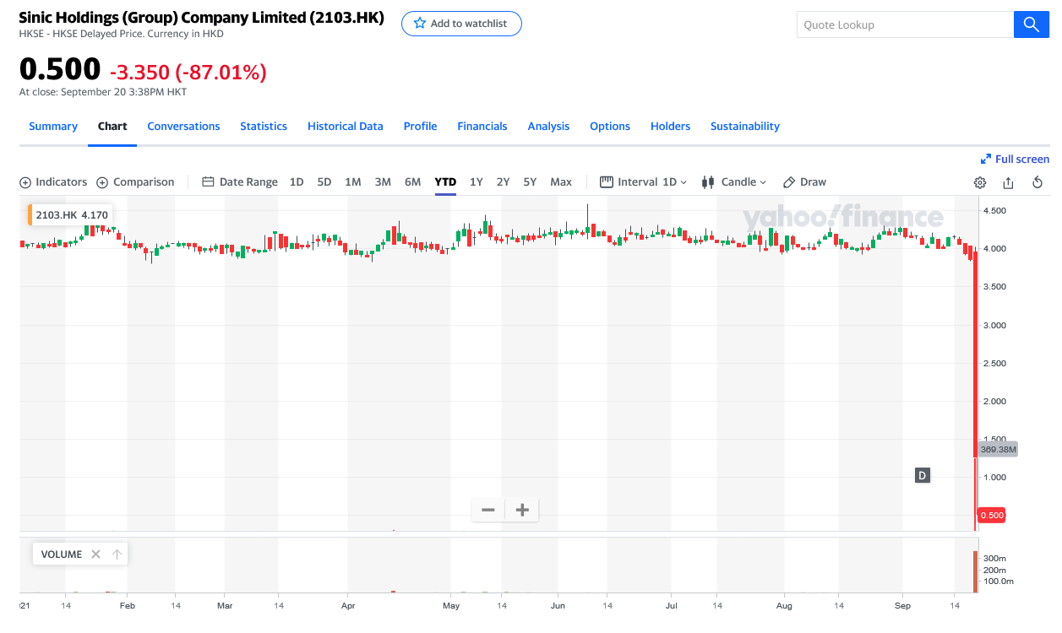
Task: Select the YTD range
Action: (445, 181)
